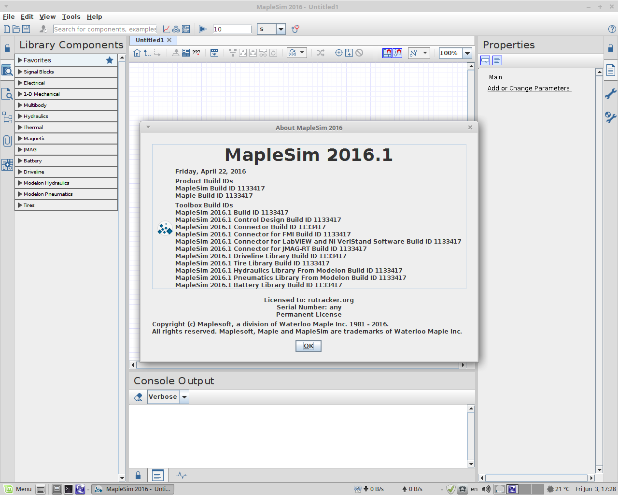Open terminal from taskbar
618x495 pixels.
[x=69, y=489]
